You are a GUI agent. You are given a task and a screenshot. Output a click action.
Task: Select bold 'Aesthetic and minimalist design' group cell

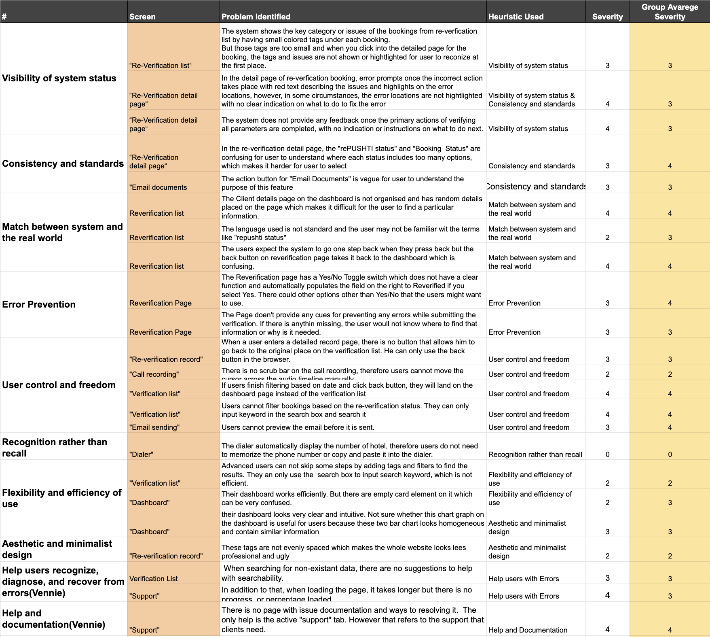coord(64,549)
